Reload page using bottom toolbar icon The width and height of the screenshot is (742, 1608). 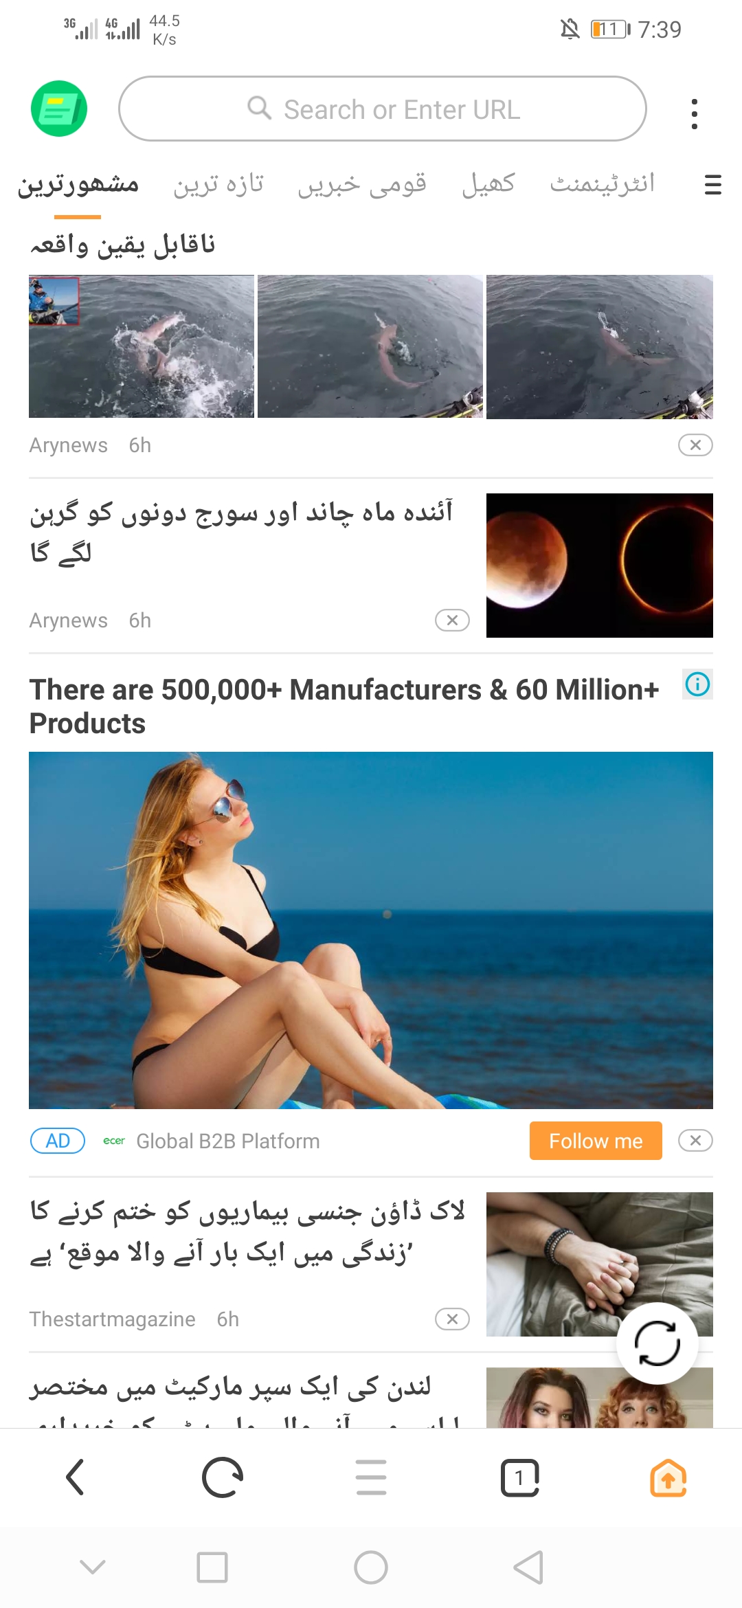(223, 1477)
